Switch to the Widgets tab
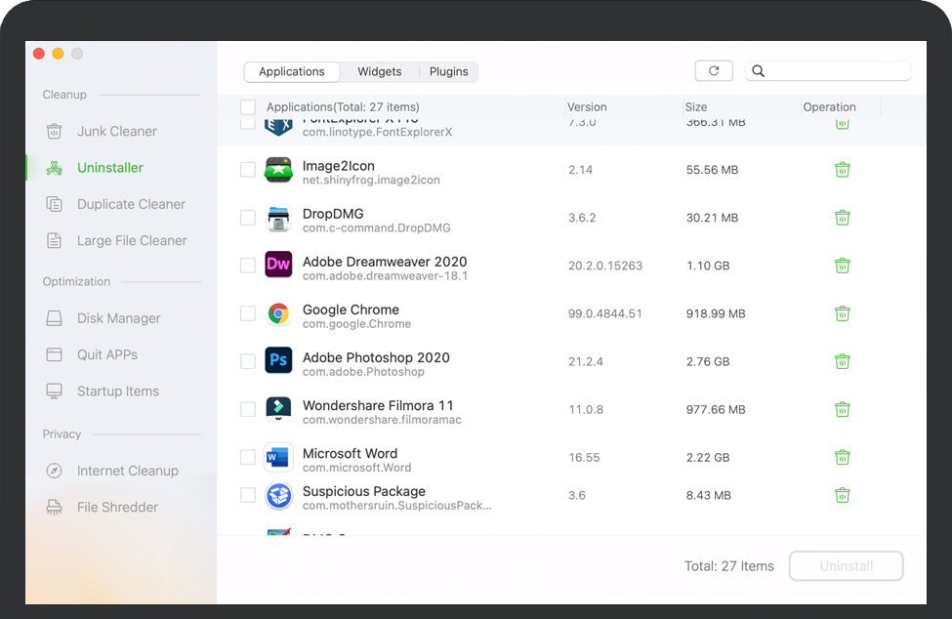 (379, 72)
